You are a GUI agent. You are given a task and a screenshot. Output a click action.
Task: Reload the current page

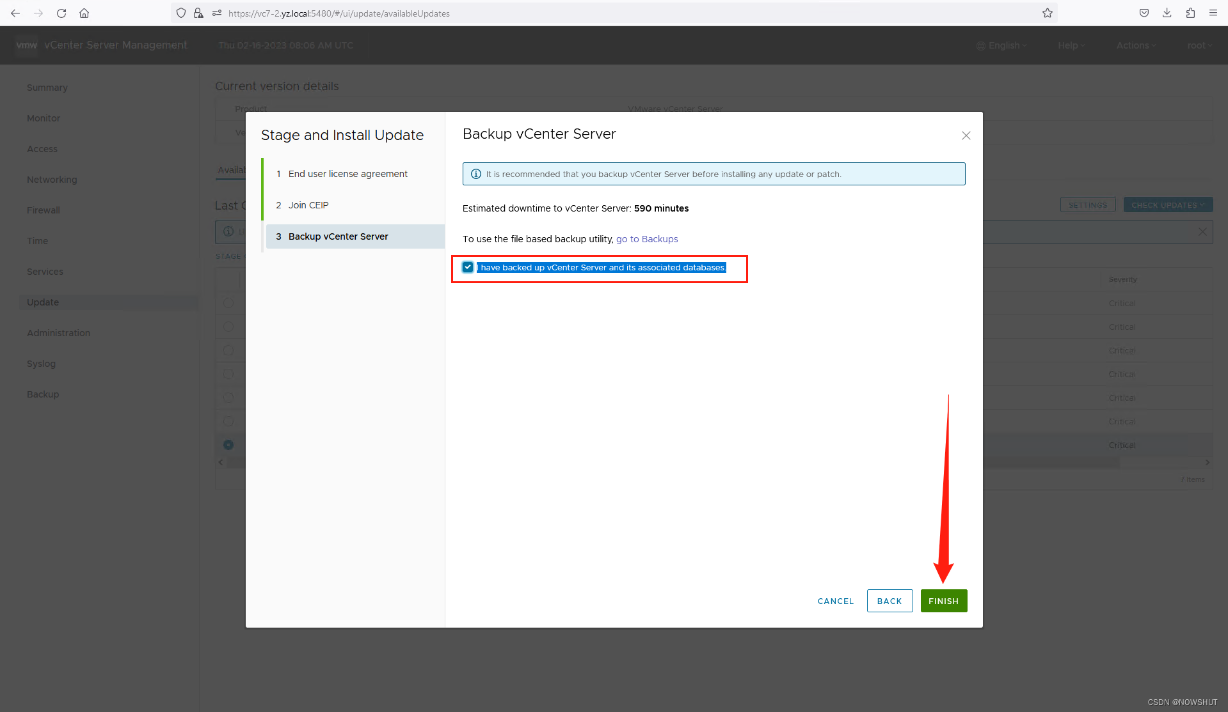(x=61, y=13)
